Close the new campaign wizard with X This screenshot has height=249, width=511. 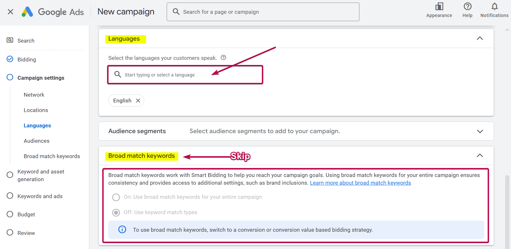click(10, 12)
